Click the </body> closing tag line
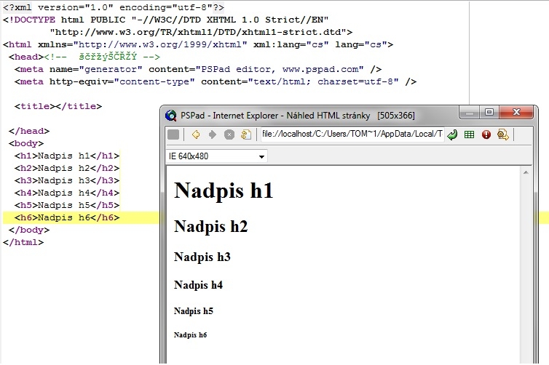 [x=29, y=230]
